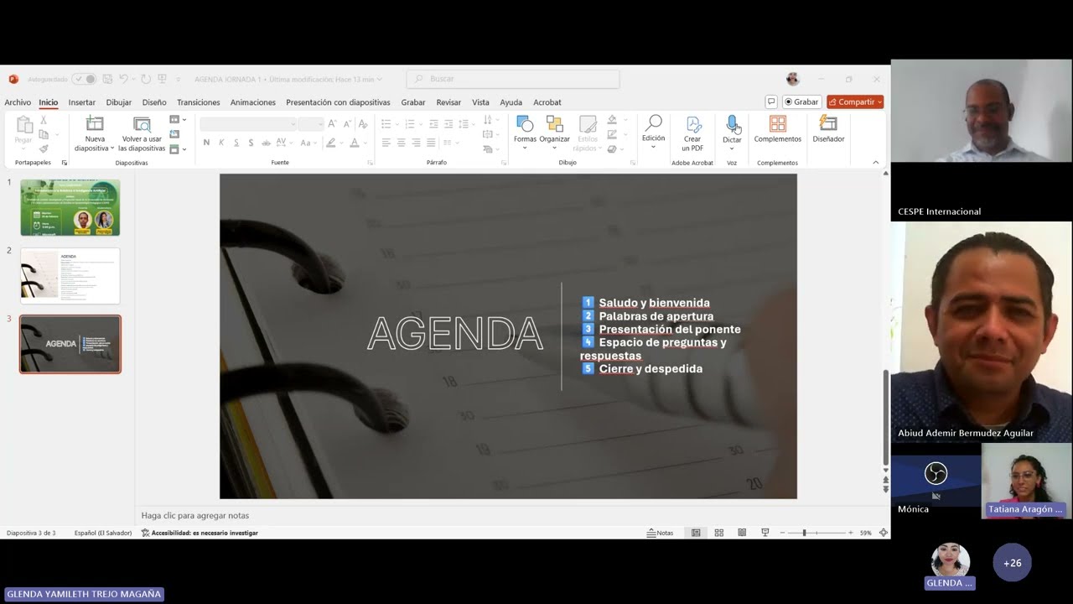The image size is (1073, 604).
Task: Open the Dibujar ribbon tab
Action: click(119, 102)
